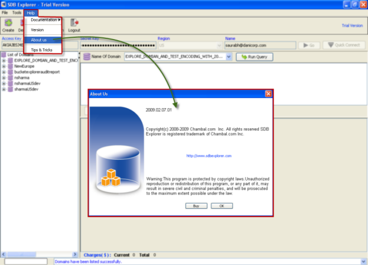Close the Help menu
The width and height of the screenshot is (368, 265).
(x=31, y=13)
